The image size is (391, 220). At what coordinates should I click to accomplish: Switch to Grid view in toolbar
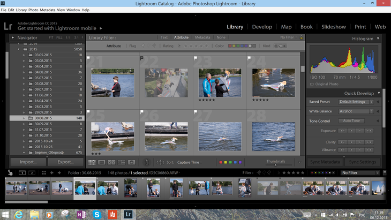pyautogui.click(x=92, y=162)
